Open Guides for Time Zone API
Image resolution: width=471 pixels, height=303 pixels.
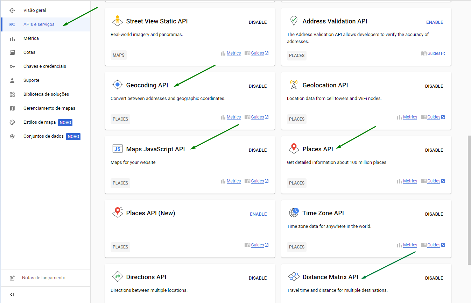click(434, 245)
